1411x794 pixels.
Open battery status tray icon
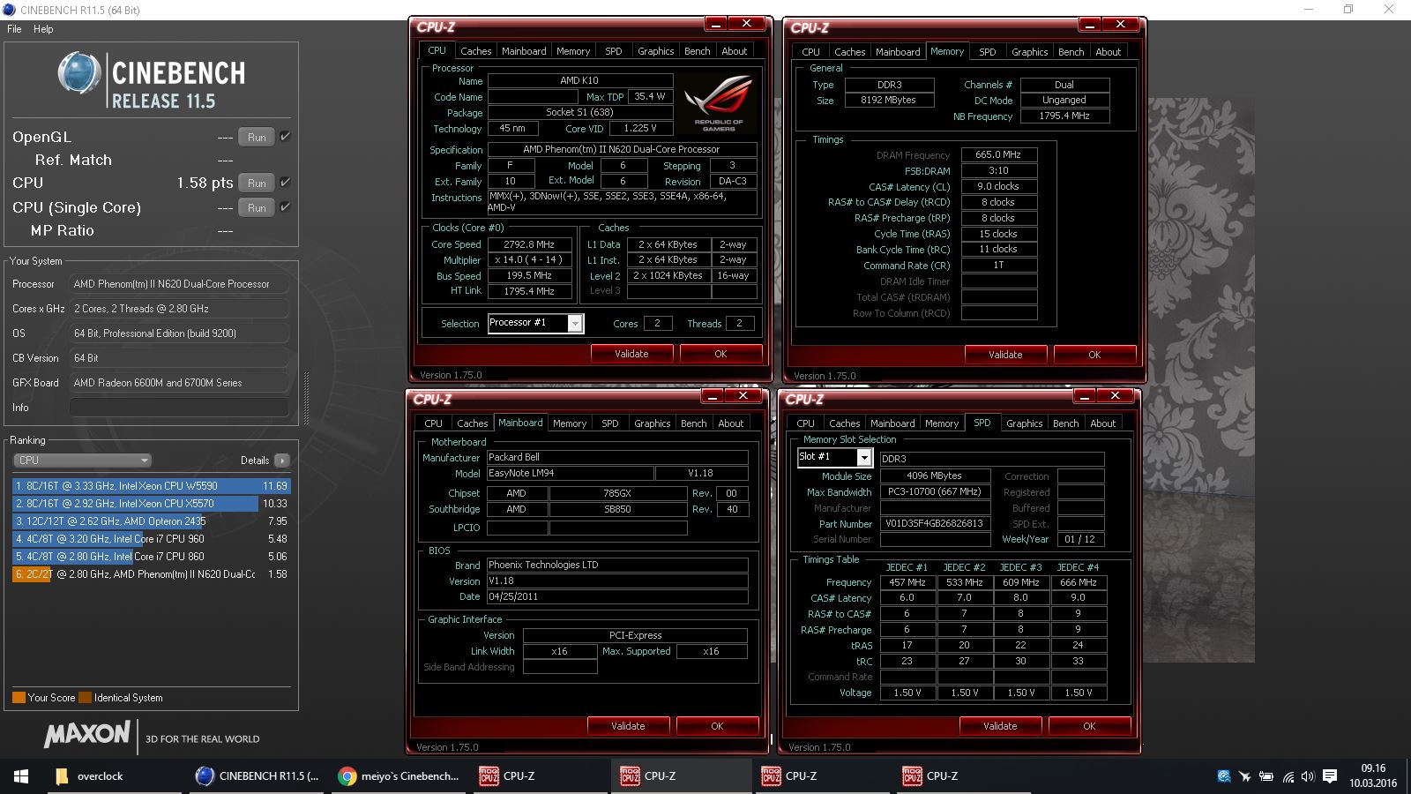pos(1265,776)
